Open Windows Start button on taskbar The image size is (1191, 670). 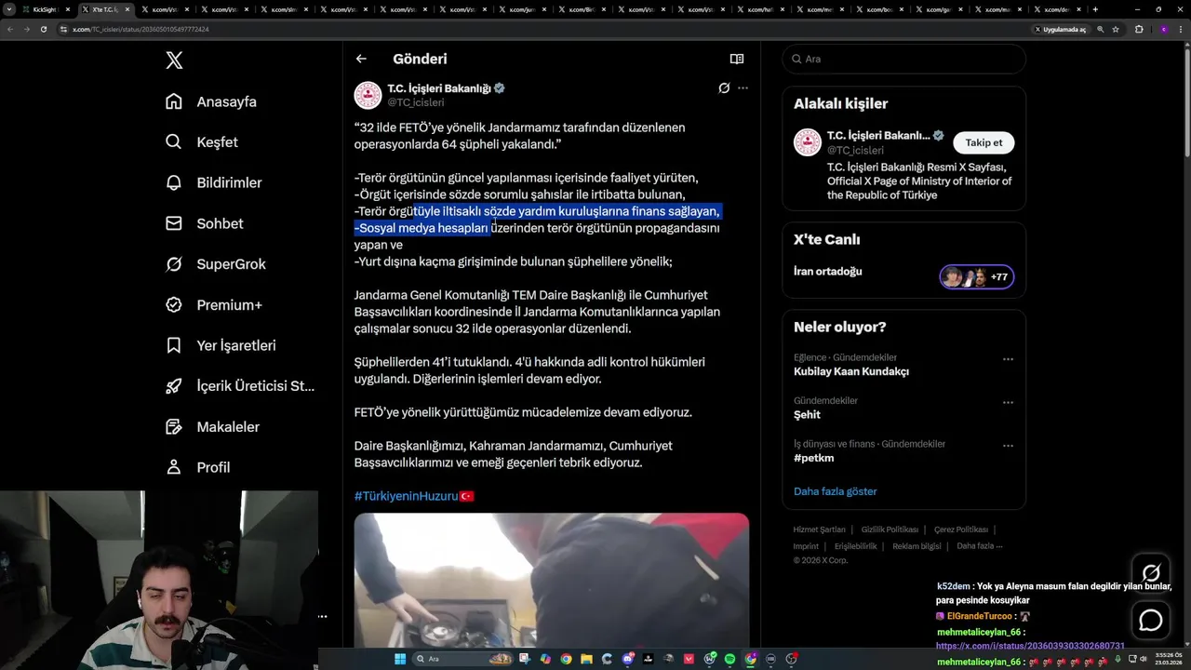point(400,659)
